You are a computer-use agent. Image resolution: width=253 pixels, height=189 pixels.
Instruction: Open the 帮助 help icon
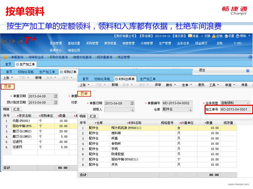pos(238,36)
